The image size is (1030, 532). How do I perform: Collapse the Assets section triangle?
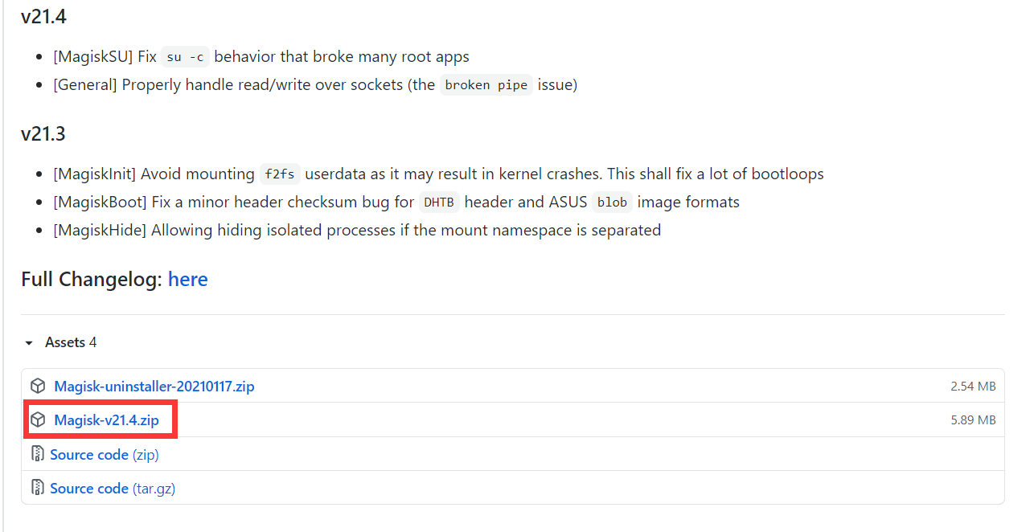point(30,343)
